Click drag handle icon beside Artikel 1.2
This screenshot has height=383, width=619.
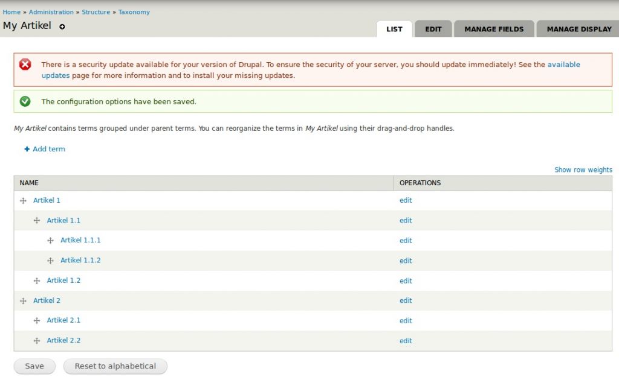pos(37,281)
